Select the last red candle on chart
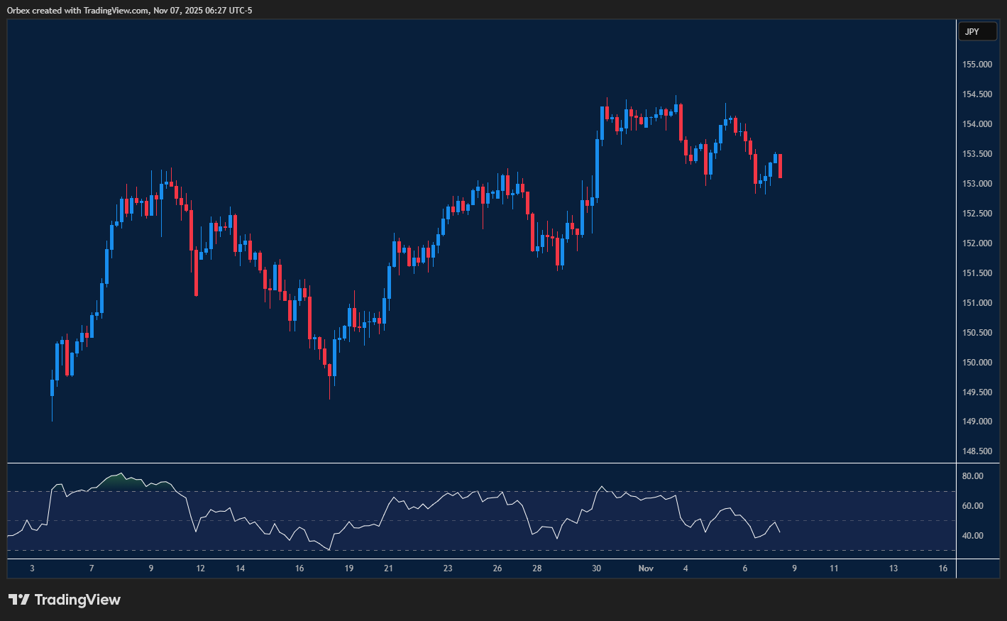This screenshot has width=1007, height=621. tap(780, 166)
